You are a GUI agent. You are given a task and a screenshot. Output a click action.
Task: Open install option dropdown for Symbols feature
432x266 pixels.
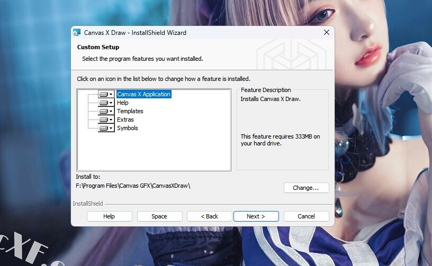pos(106,128)
